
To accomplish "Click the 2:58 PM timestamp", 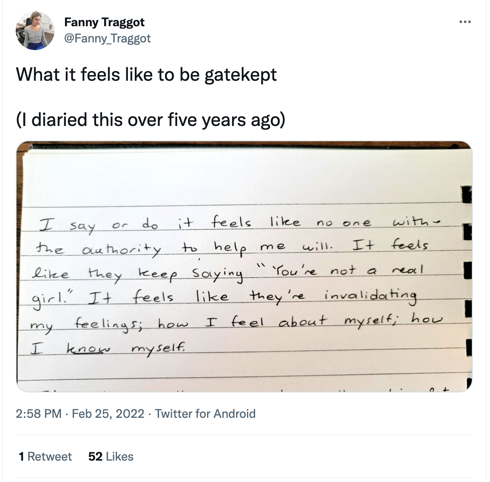I will [x=39, y=413].
